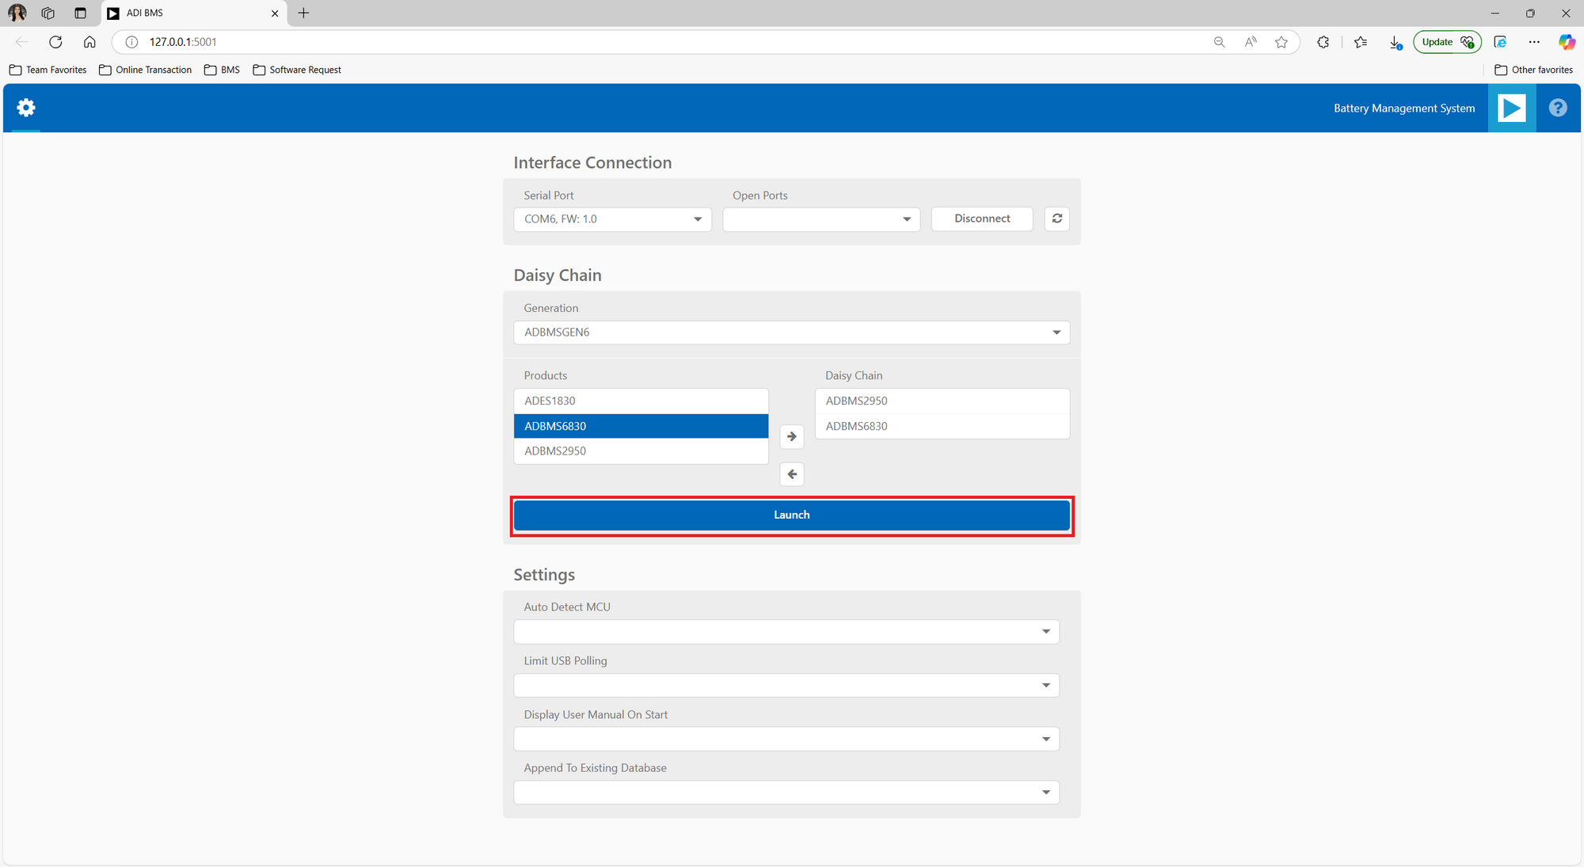Click the Disconnect button
Viewport: 1584px width, 867px height.
(982, 219)
